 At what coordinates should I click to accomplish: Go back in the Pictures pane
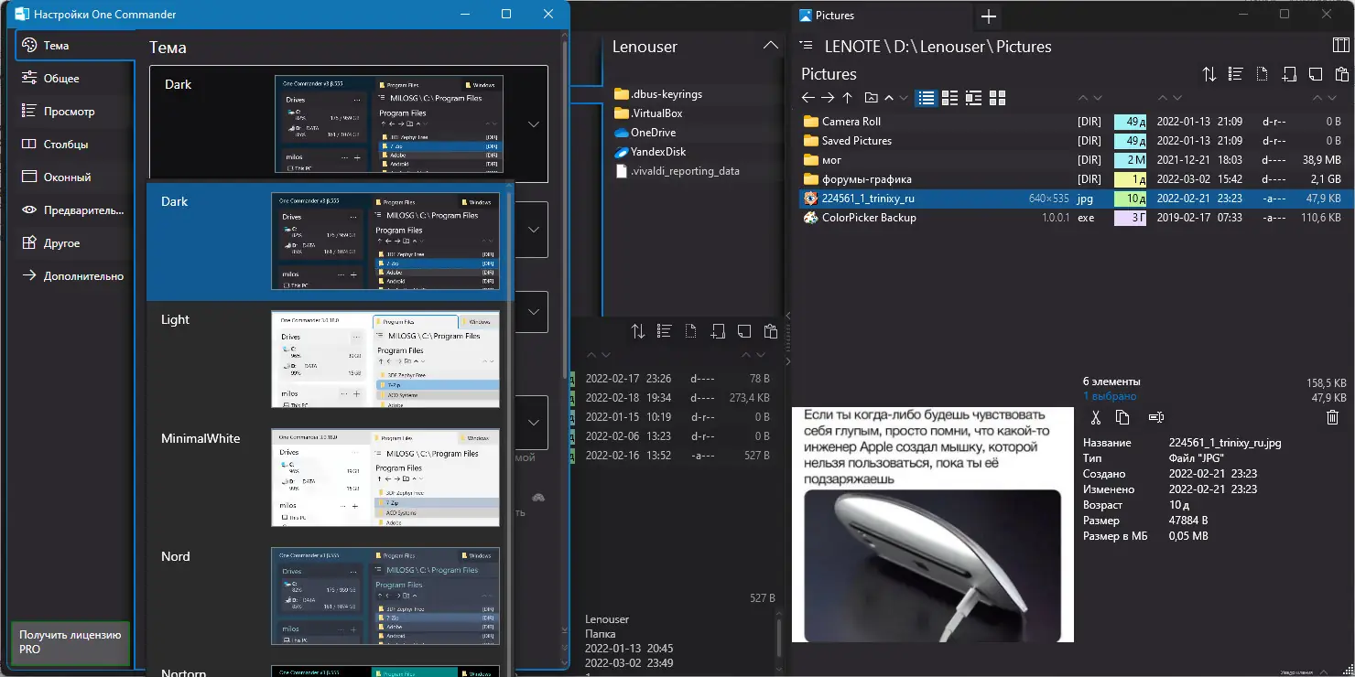808,98
